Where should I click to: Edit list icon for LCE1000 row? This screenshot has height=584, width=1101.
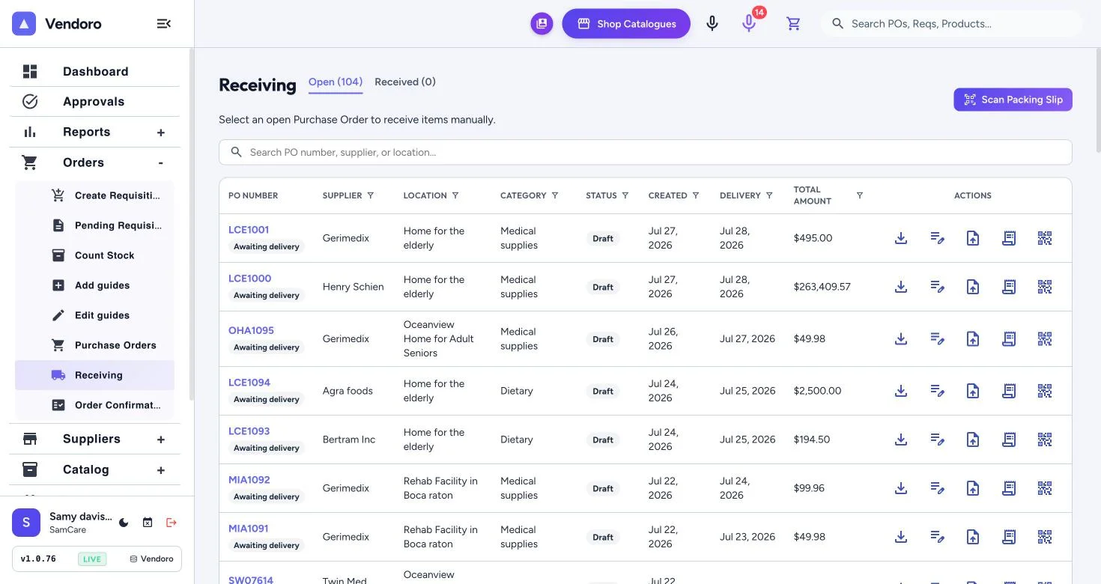coord(937,287)
